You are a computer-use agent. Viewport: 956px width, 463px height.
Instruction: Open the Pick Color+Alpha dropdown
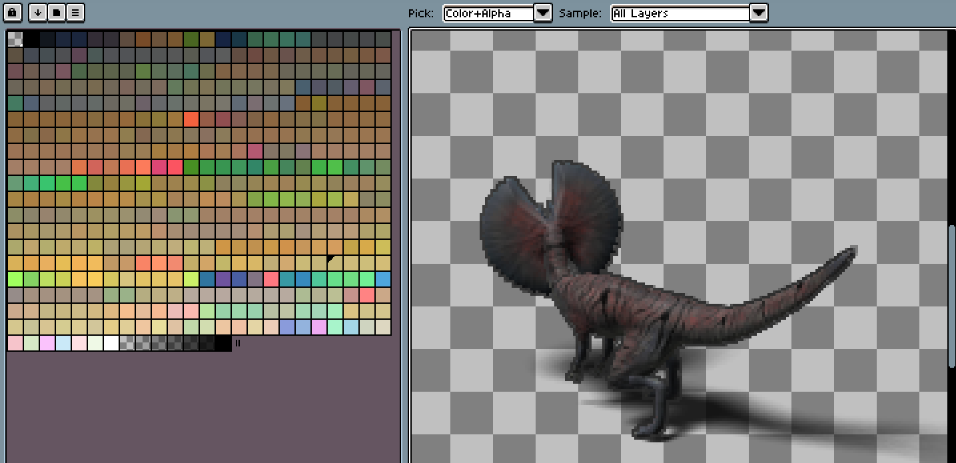498,13
